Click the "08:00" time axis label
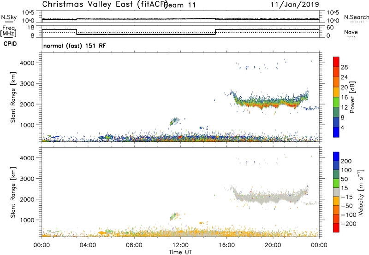The height and width of the screenshot is (255, 369). 134,245
